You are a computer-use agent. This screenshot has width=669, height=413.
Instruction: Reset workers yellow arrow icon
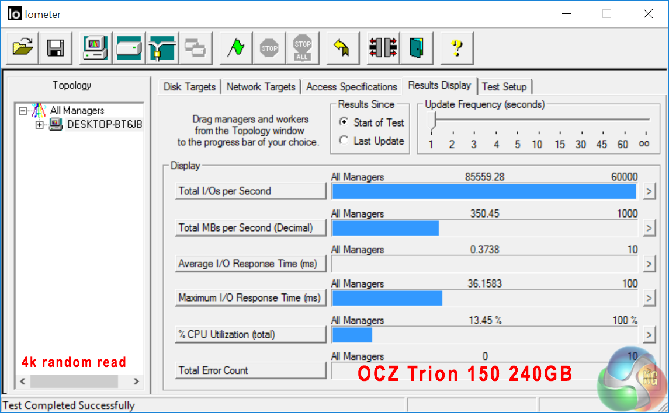click(x=342, y=48)
